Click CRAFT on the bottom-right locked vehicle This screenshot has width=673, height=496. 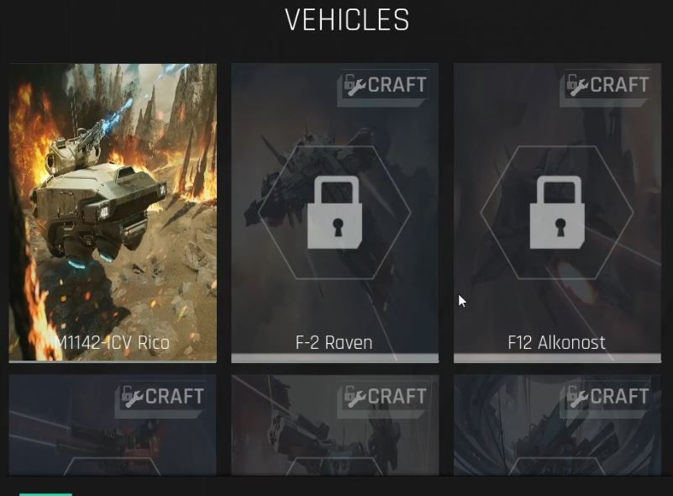point(619,396)
